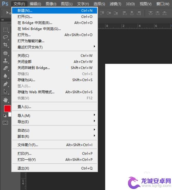Click the Ps application logo

pyautogui.click(x=5, y=4)
